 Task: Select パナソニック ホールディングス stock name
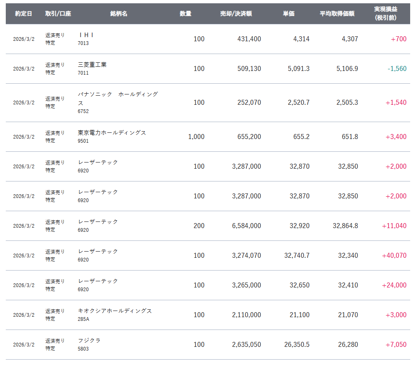point(118,98)
